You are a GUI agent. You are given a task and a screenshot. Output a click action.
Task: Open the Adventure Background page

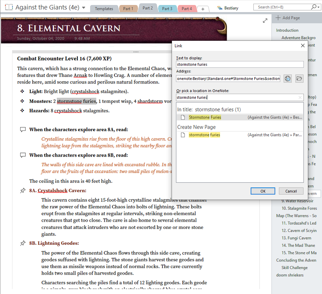tap(299, 37)
